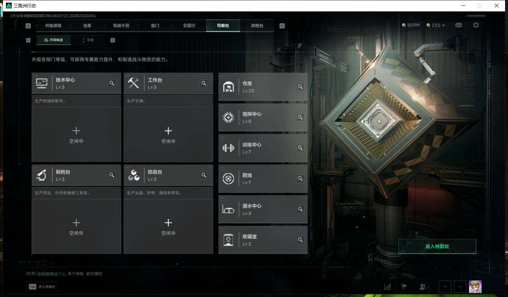This screenshot has height=297, width=508.
Task: Open 靶场 details via the magnifier icon
Action: 300,178
